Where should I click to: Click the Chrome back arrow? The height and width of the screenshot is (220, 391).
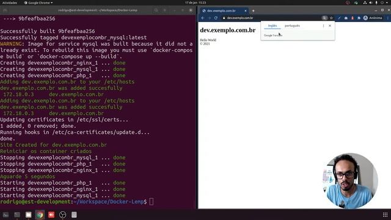pyautogui.click(x=203, y=18)
